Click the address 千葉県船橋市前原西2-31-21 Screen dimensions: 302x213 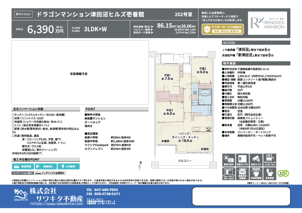(x=253, y=69)
